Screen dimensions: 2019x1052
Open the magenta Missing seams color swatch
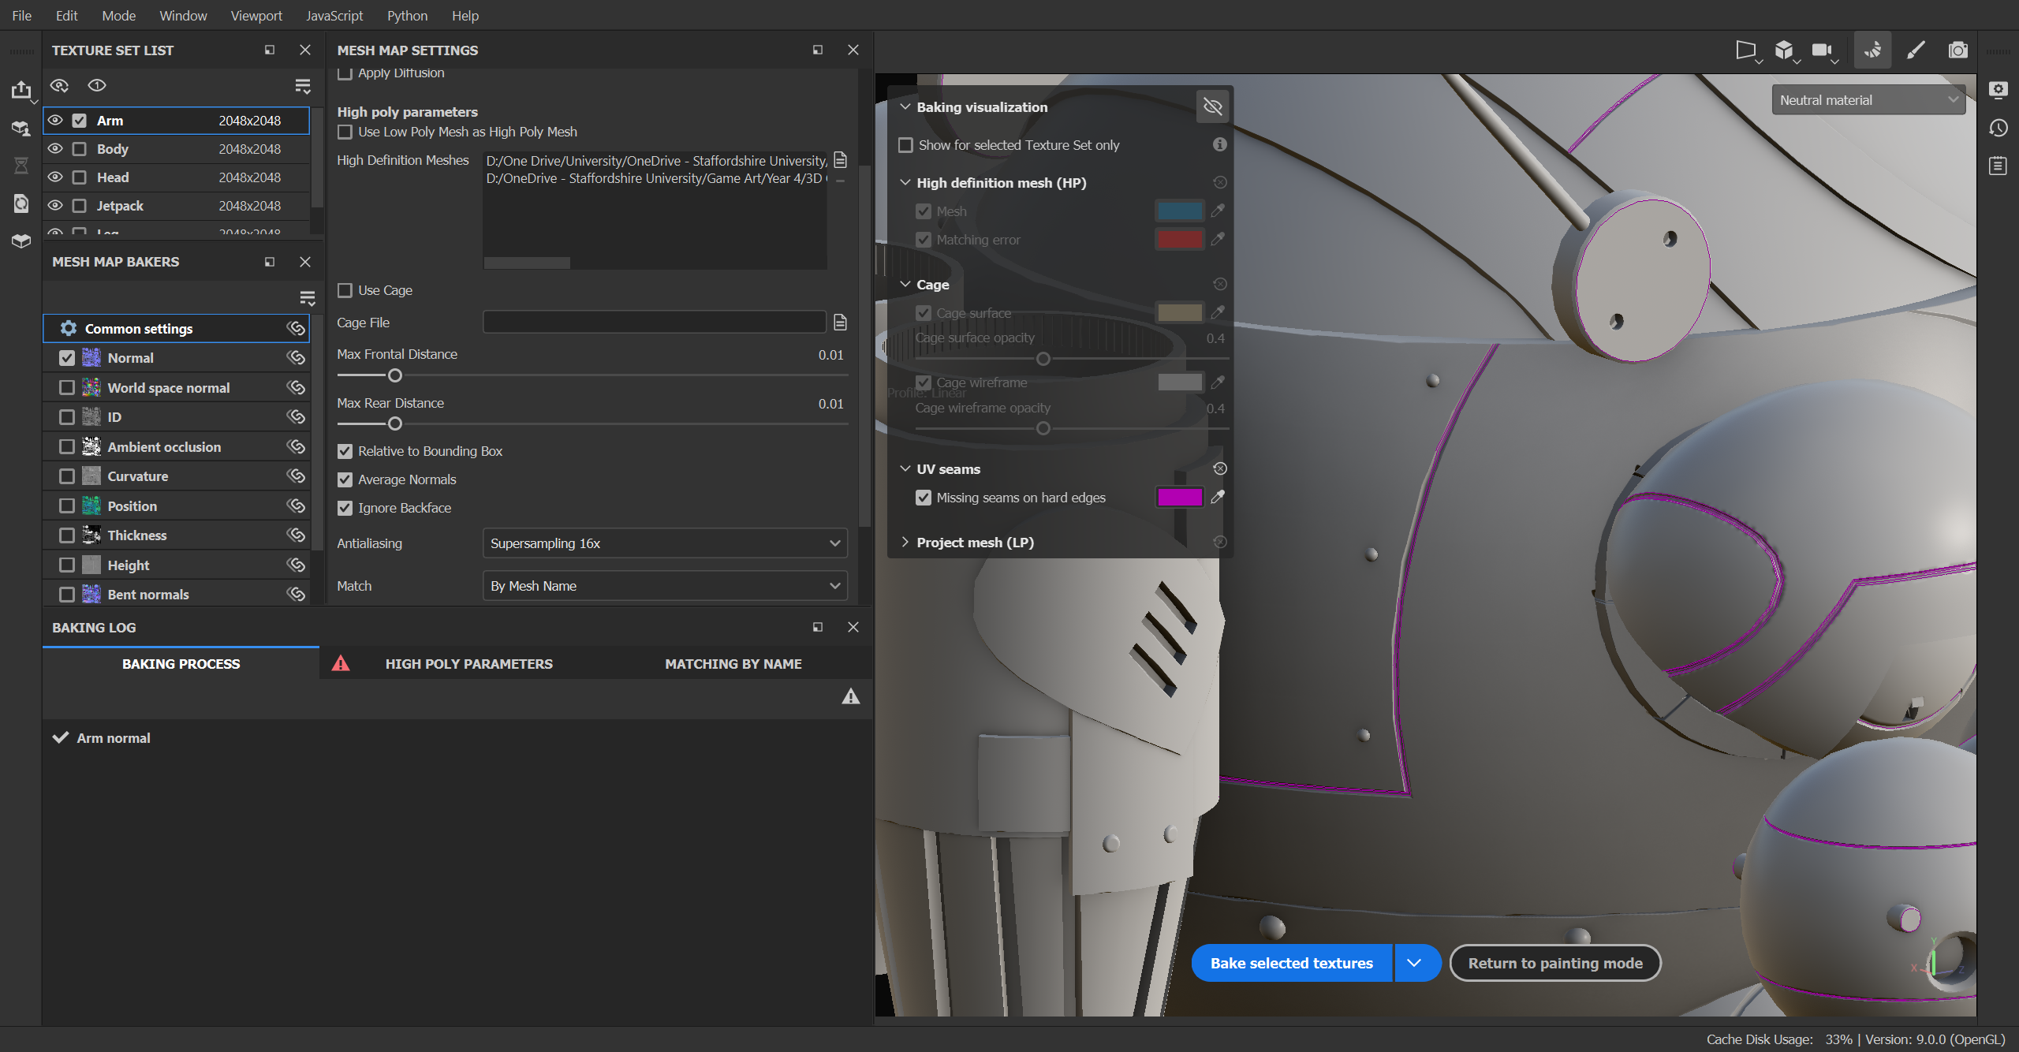click(1179, 497)
